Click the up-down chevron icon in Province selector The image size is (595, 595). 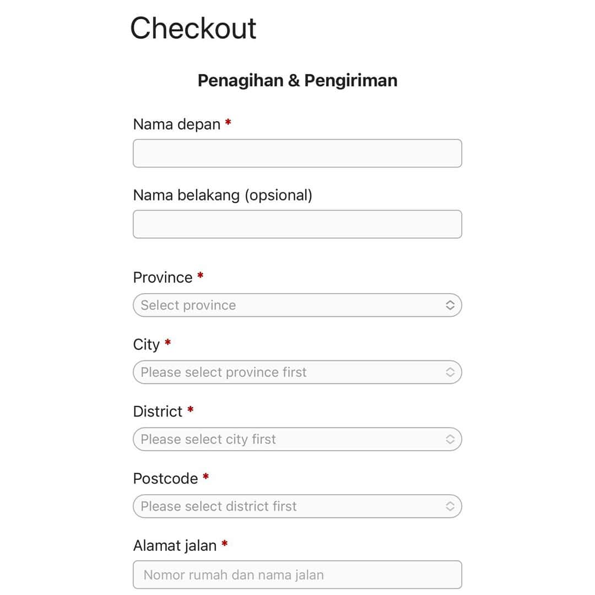point(450,305)
